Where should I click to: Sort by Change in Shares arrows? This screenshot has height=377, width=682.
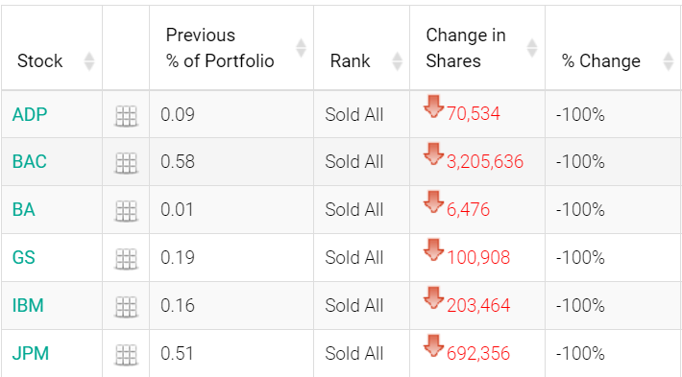[x=532, y=48]
